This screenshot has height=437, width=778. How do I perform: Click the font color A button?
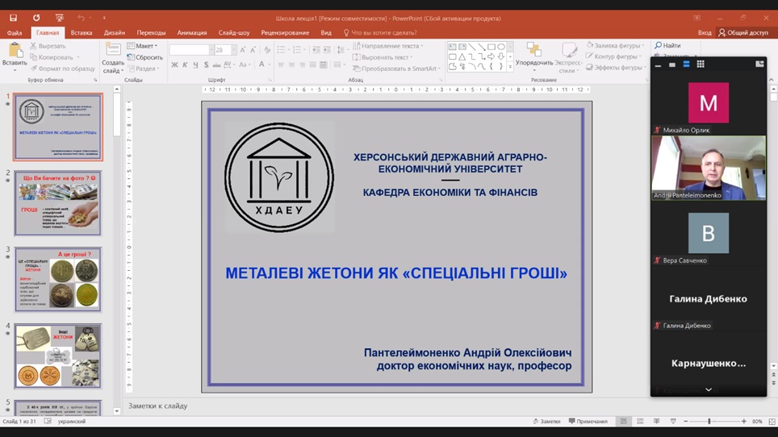[x=261, y=65]
